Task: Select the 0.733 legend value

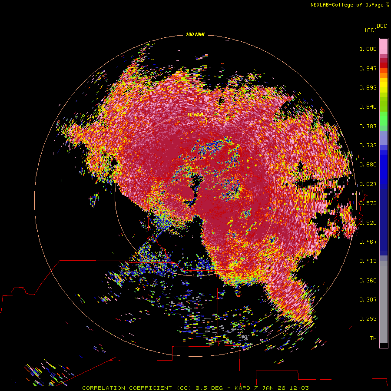Action: pyautogui.click(x=368, y=146)
